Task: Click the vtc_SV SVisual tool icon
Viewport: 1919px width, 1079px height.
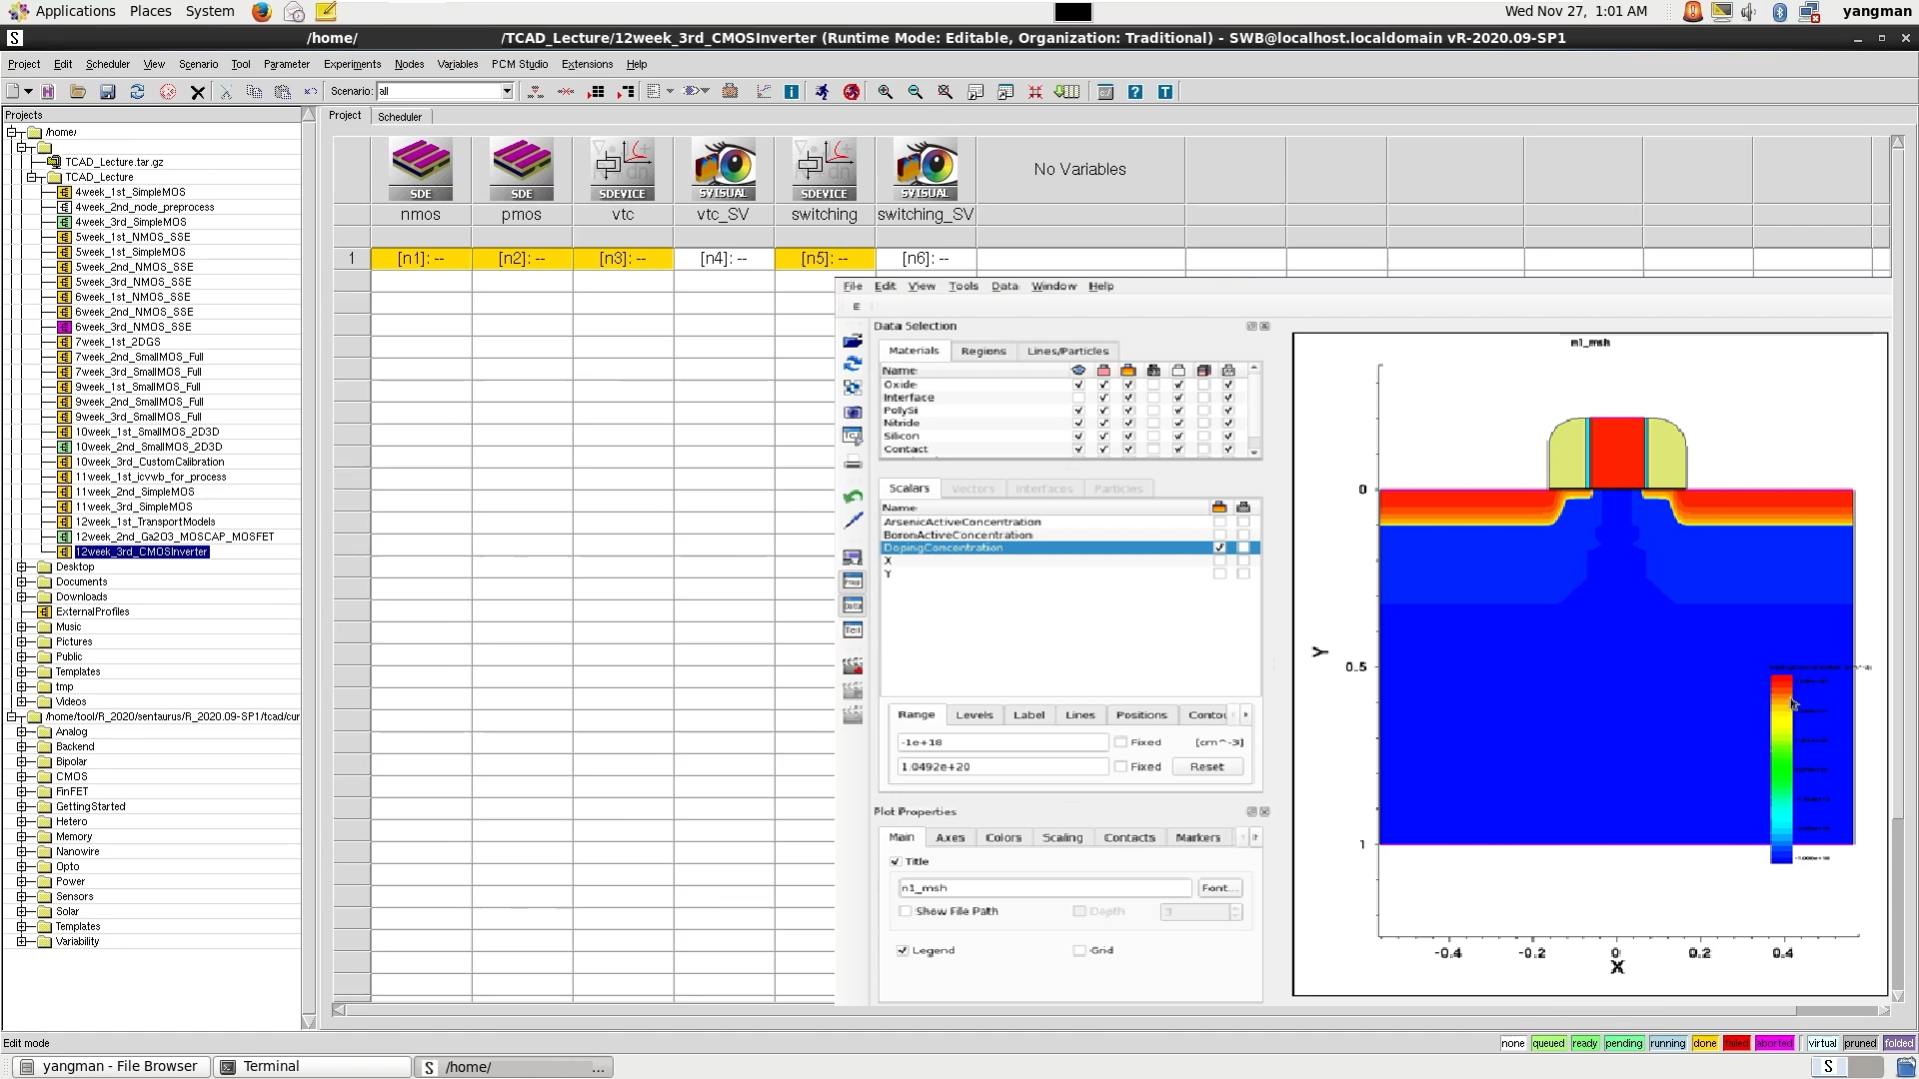Action: point(724,170)
